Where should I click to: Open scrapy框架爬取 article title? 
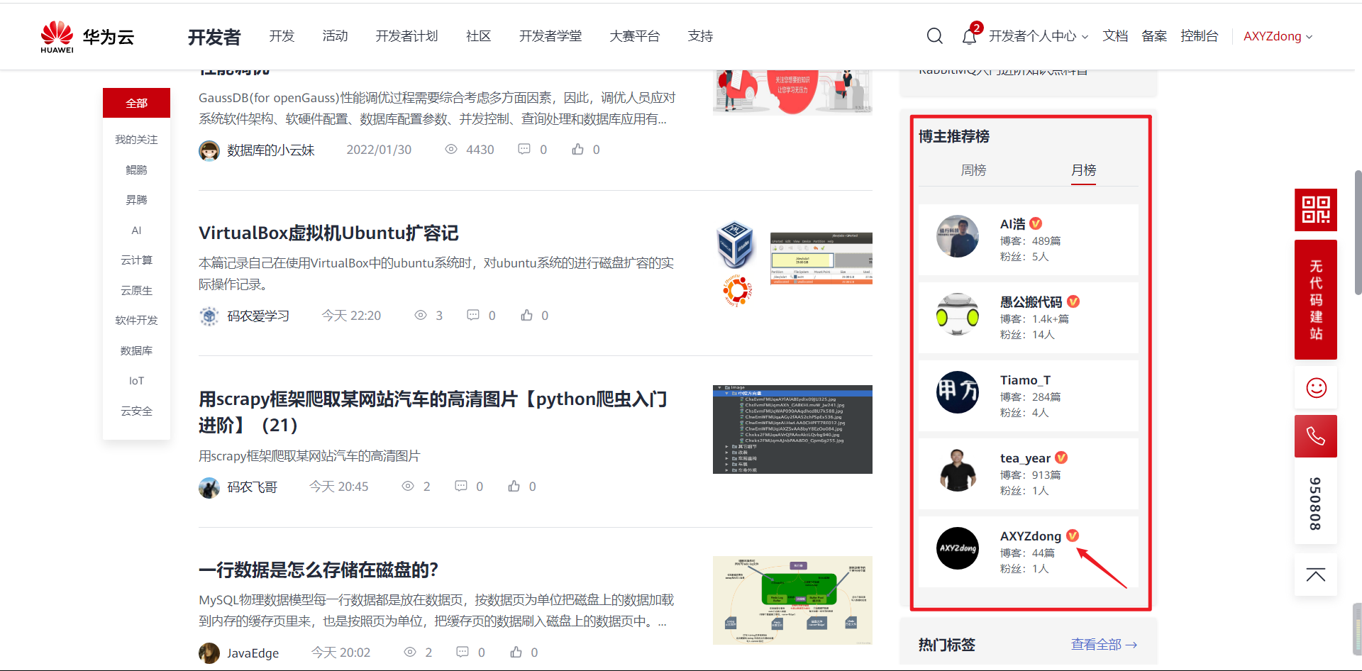433,411
